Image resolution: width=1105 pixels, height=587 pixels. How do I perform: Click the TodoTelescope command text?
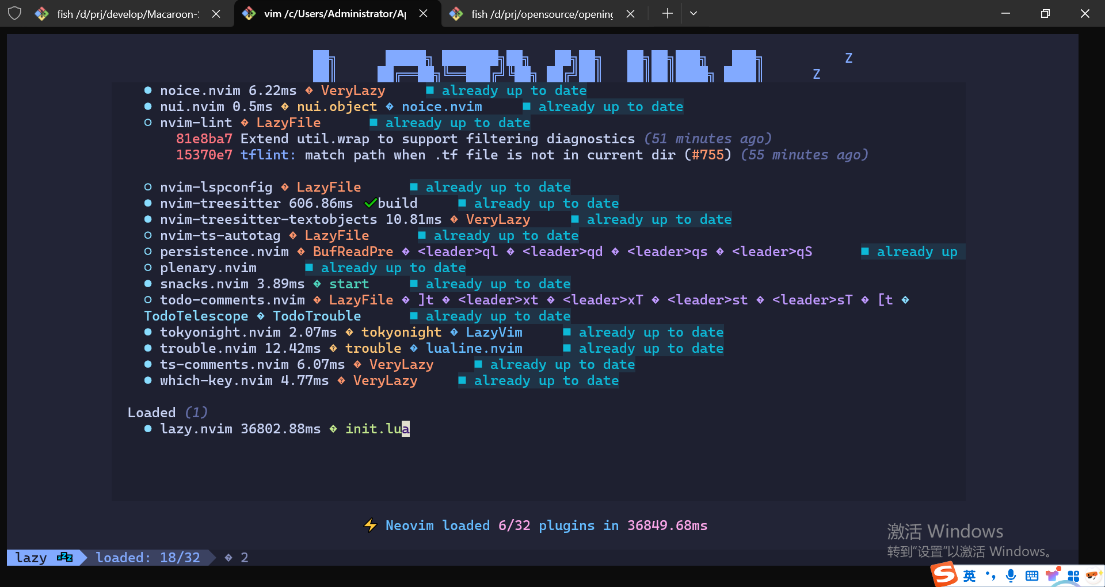pyautogui.click(x=196, y=316)
